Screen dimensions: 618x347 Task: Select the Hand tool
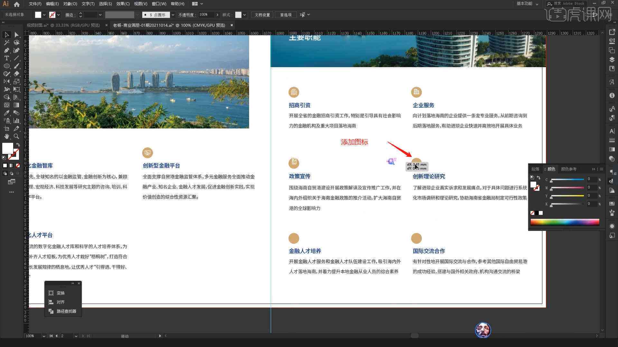[x=6, y=136]
